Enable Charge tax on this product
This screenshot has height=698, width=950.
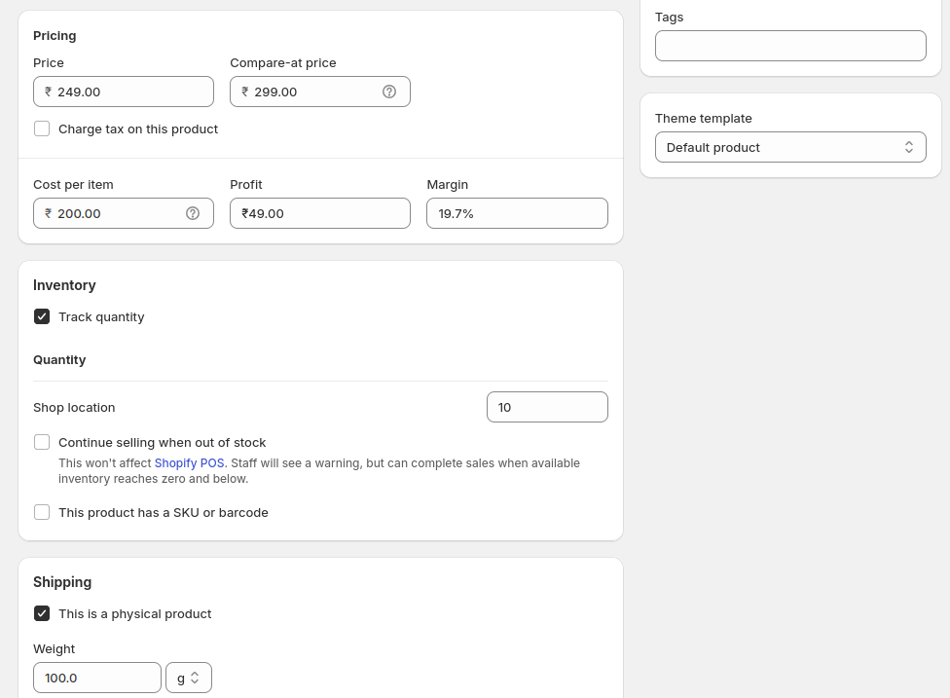42,129
